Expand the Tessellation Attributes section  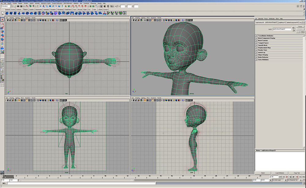pos(265,36)
